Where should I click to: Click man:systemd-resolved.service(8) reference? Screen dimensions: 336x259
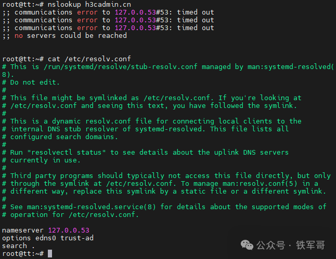click(x=92, y=207)
